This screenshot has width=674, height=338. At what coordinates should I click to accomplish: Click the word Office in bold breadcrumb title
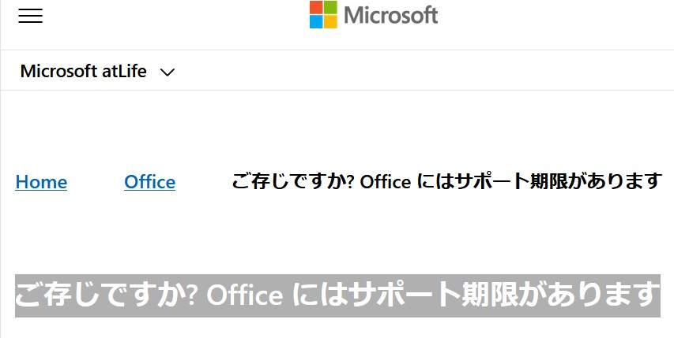[x=385, y=182]
